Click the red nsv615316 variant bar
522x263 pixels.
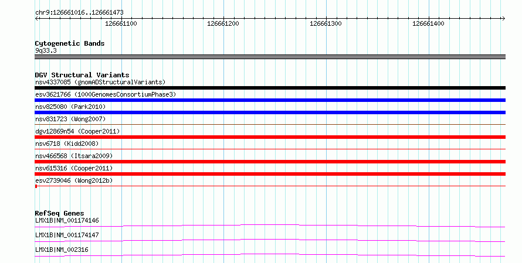[x=270, y=174]
